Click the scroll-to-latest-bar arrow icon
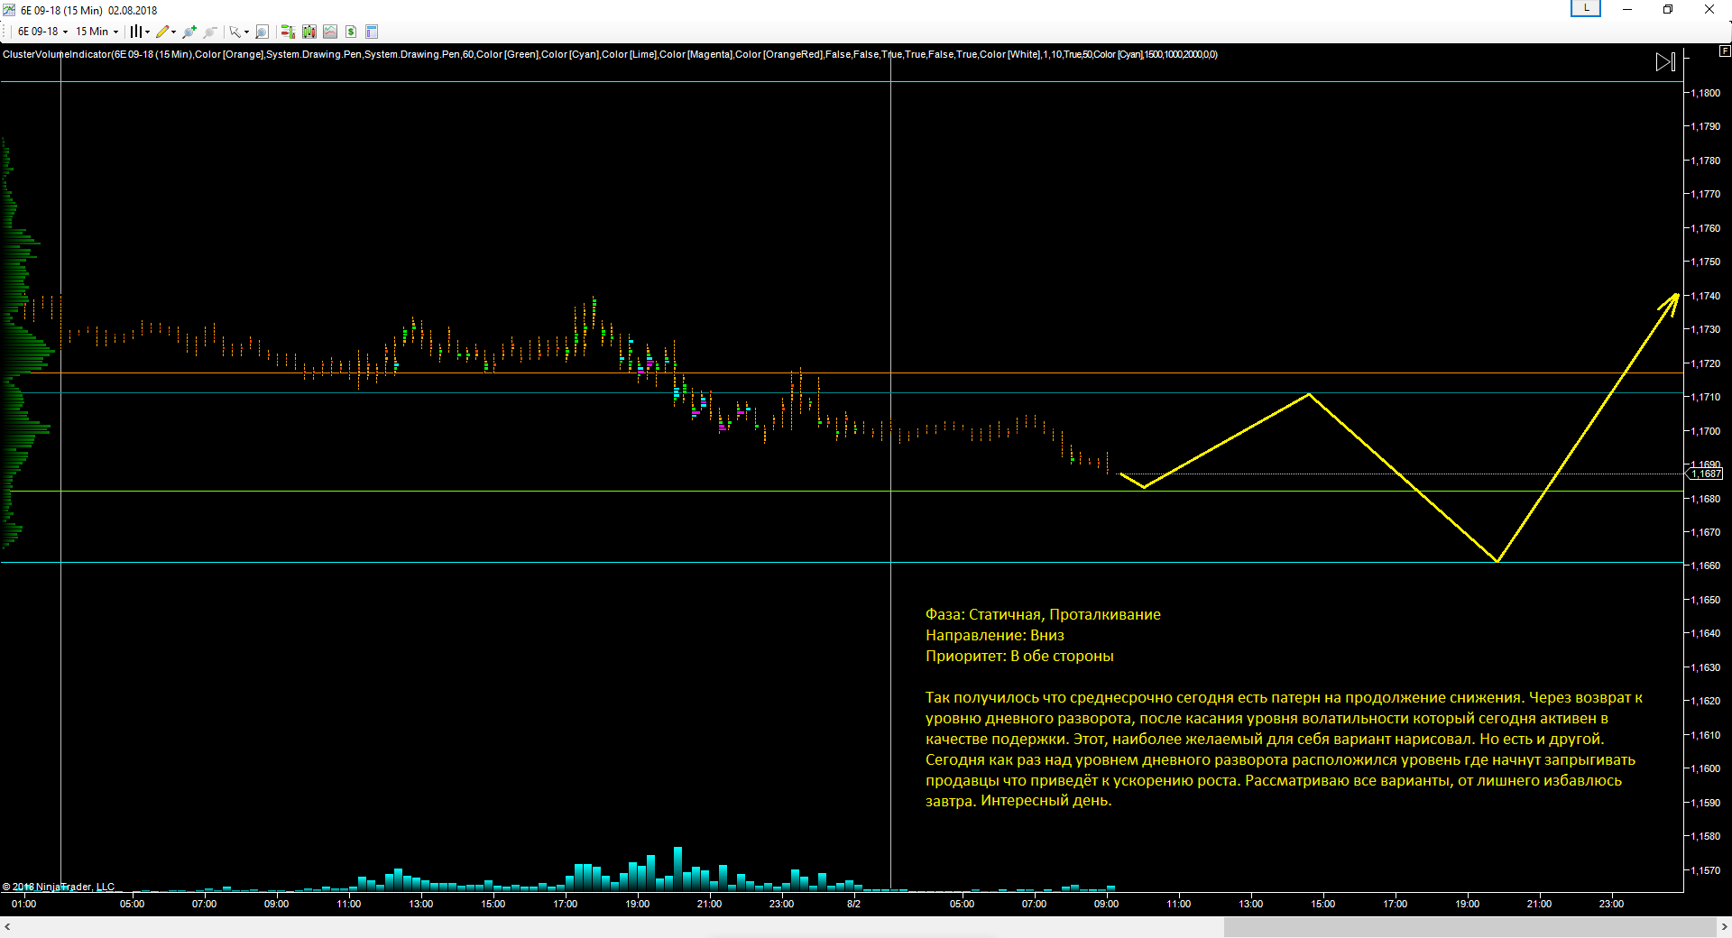1732x938 pixels. [1665, 61]
